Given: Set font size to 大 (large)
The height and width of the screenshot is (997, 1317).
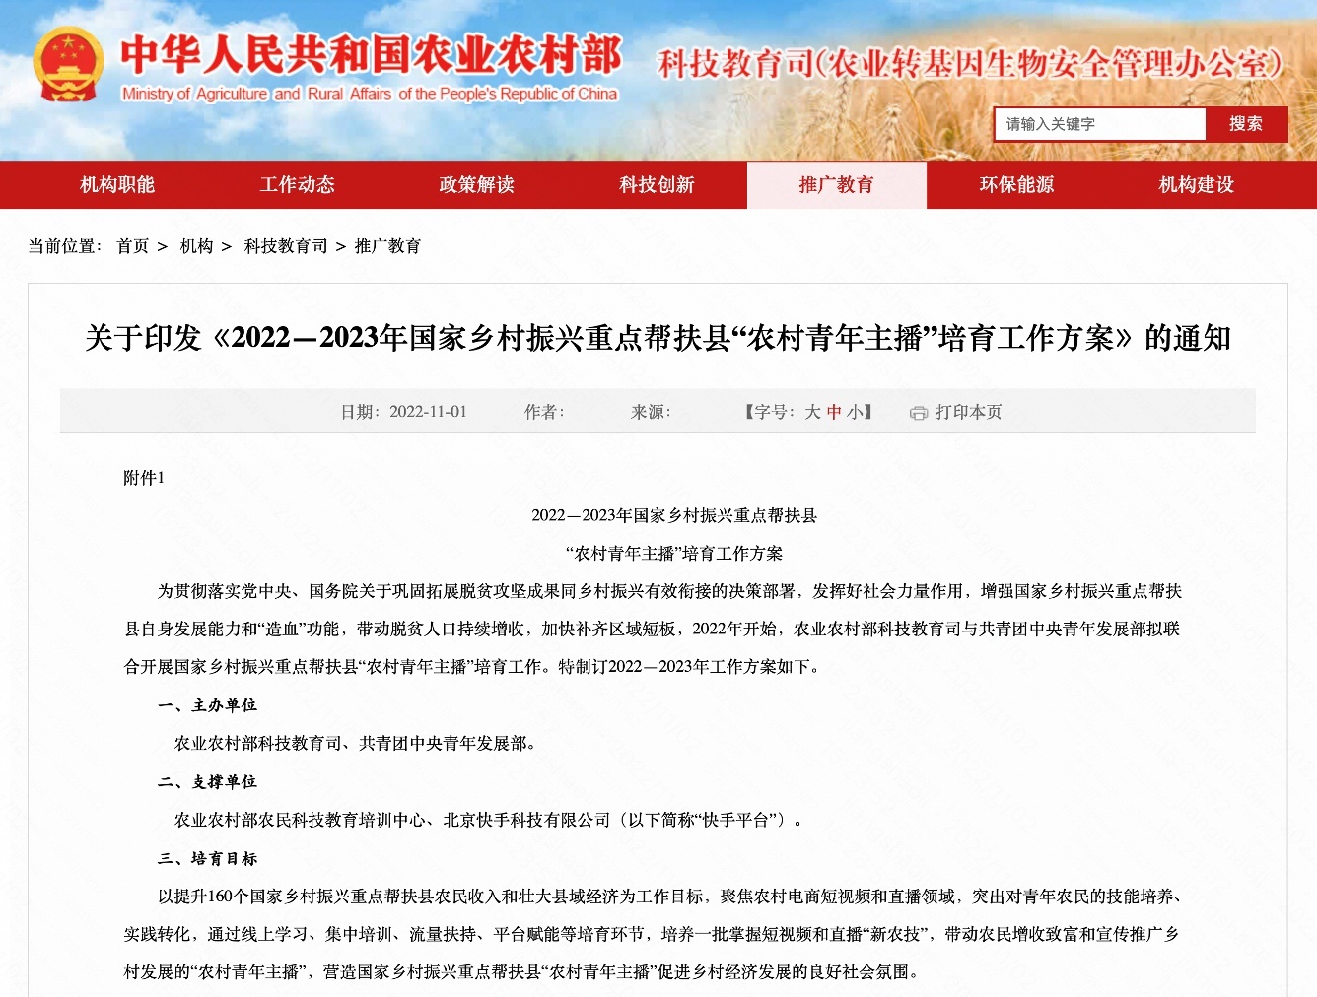Looking at the screenshot, I should point(812,412).
